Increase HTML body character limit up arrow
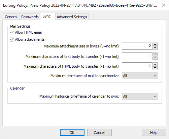The image size is (169, 139). tap(155, 65)
